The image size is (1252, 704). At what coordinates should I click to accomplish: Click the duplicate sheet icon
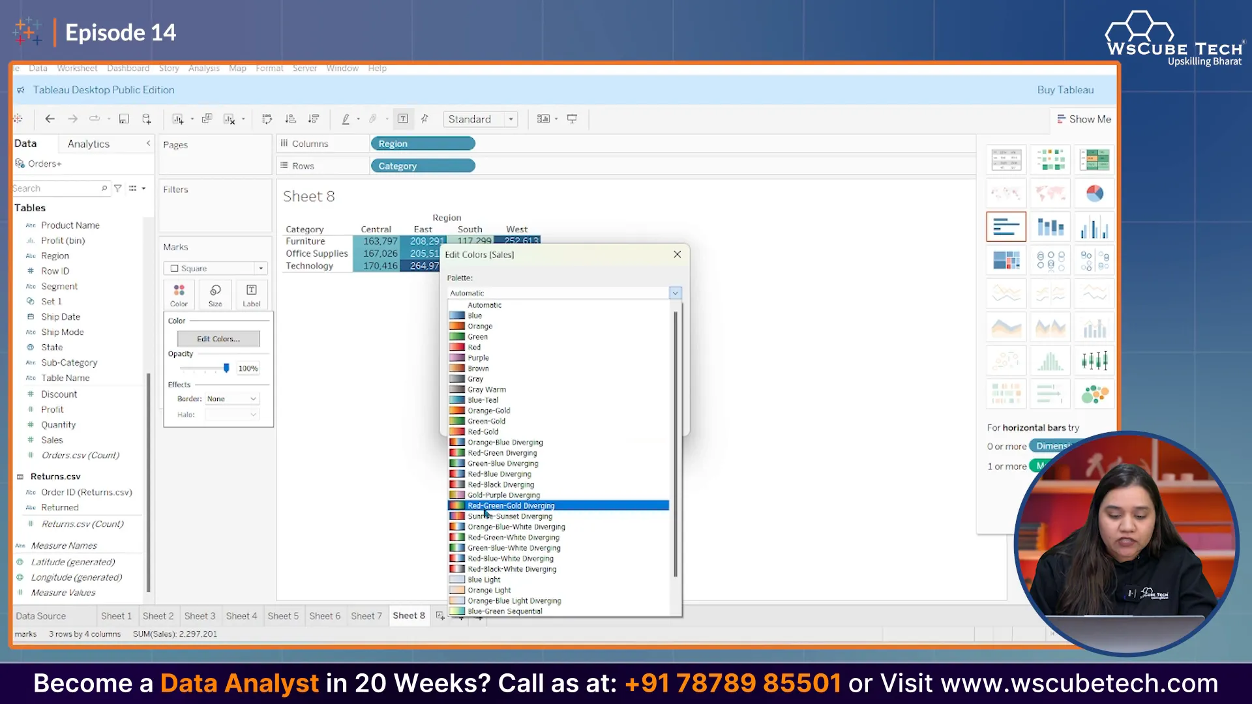pyautogui.click(x=207, y=119)
